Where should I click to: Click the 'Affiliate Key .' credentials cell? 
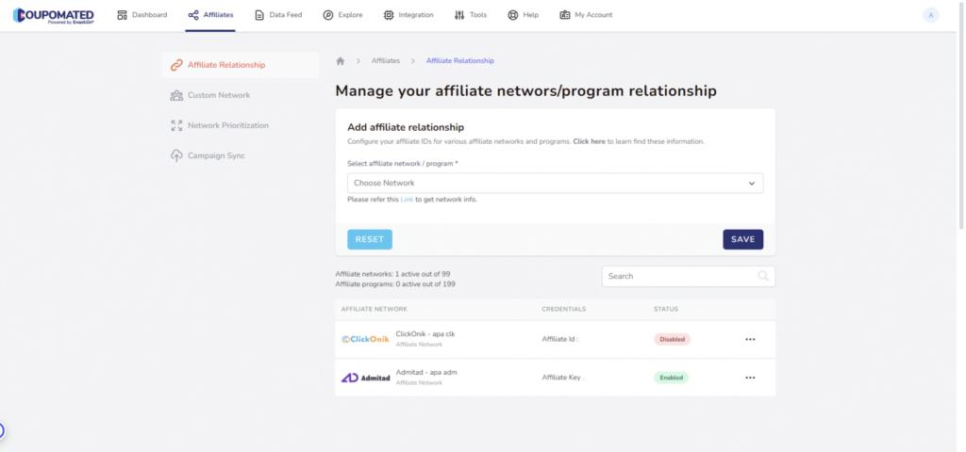[562, 378]
